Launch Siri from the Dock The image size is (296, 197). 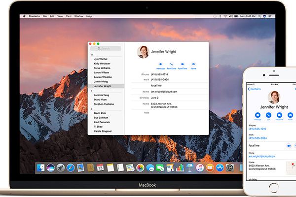click(x=51, y=168)
